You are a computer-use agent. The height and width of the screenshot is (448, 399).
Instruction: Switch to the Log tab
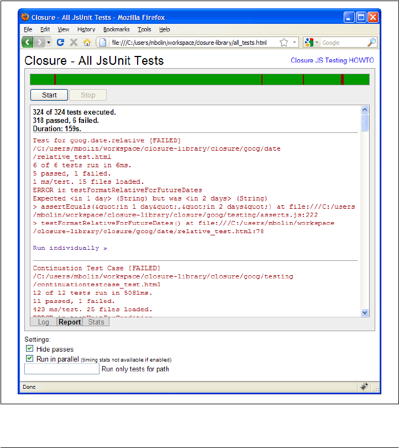coord(43,322)
